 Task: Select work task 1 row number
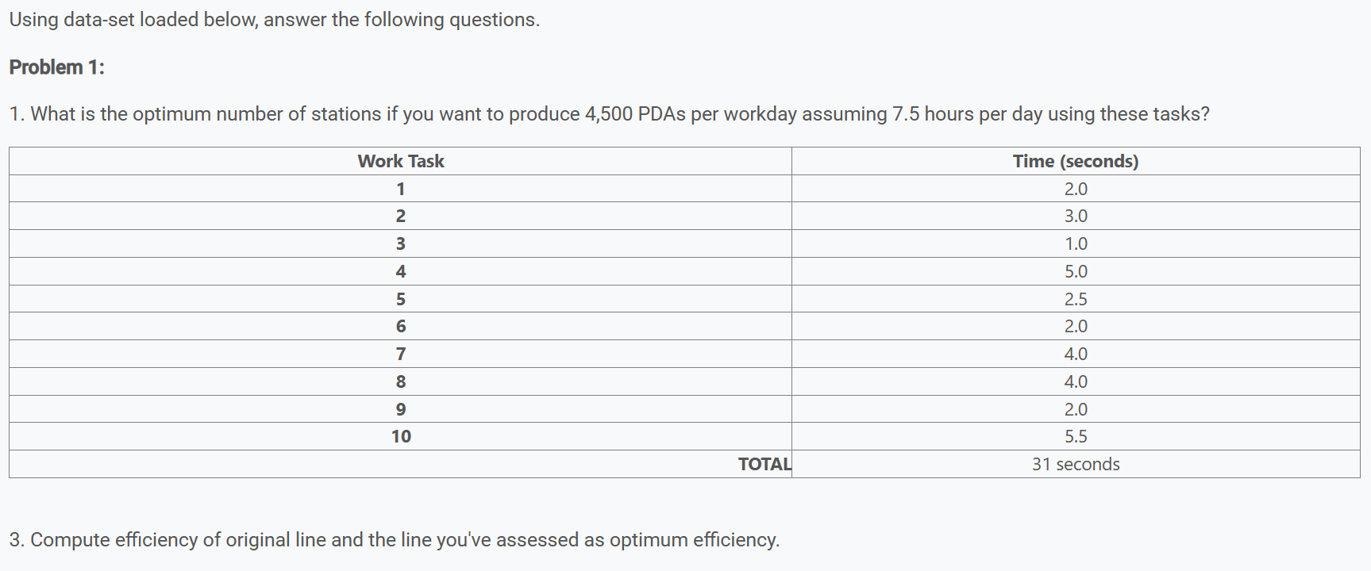(x=401, y=189)
